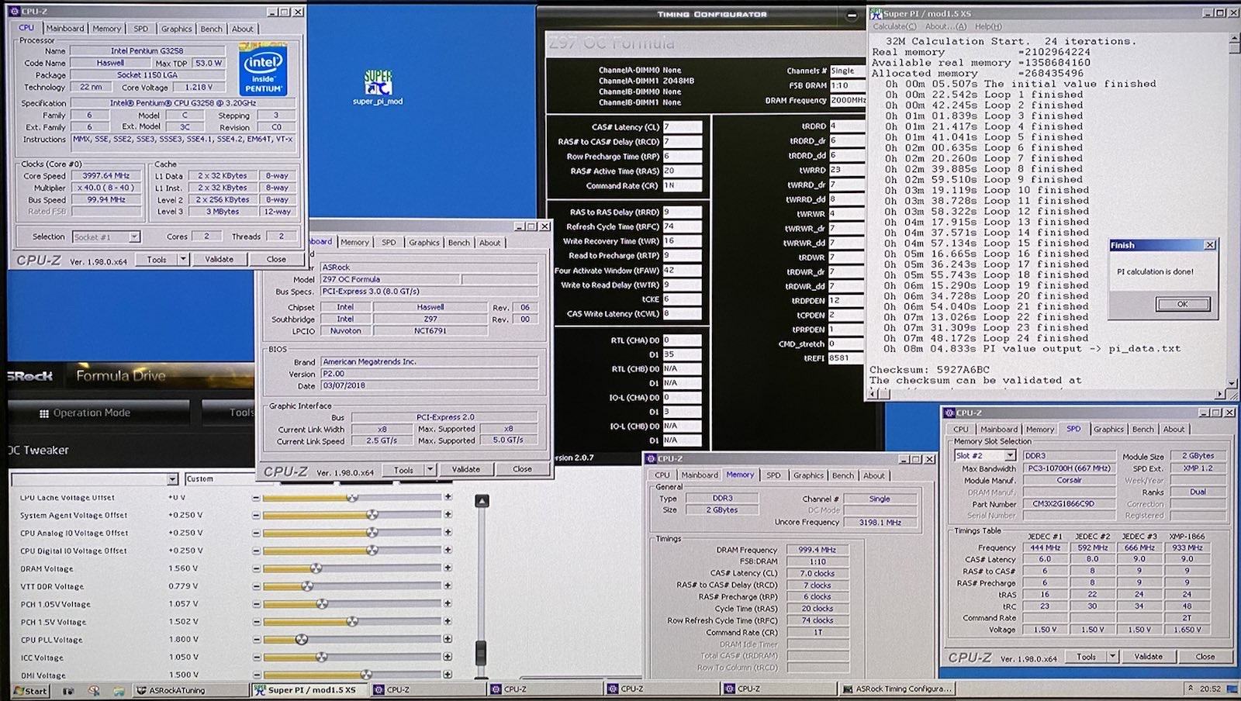The height and width of the screenshot is (701, 1241).
Task: Click CAS# Latency (CL) field in Timing Configurator
Action: click(x=682, y=126)
